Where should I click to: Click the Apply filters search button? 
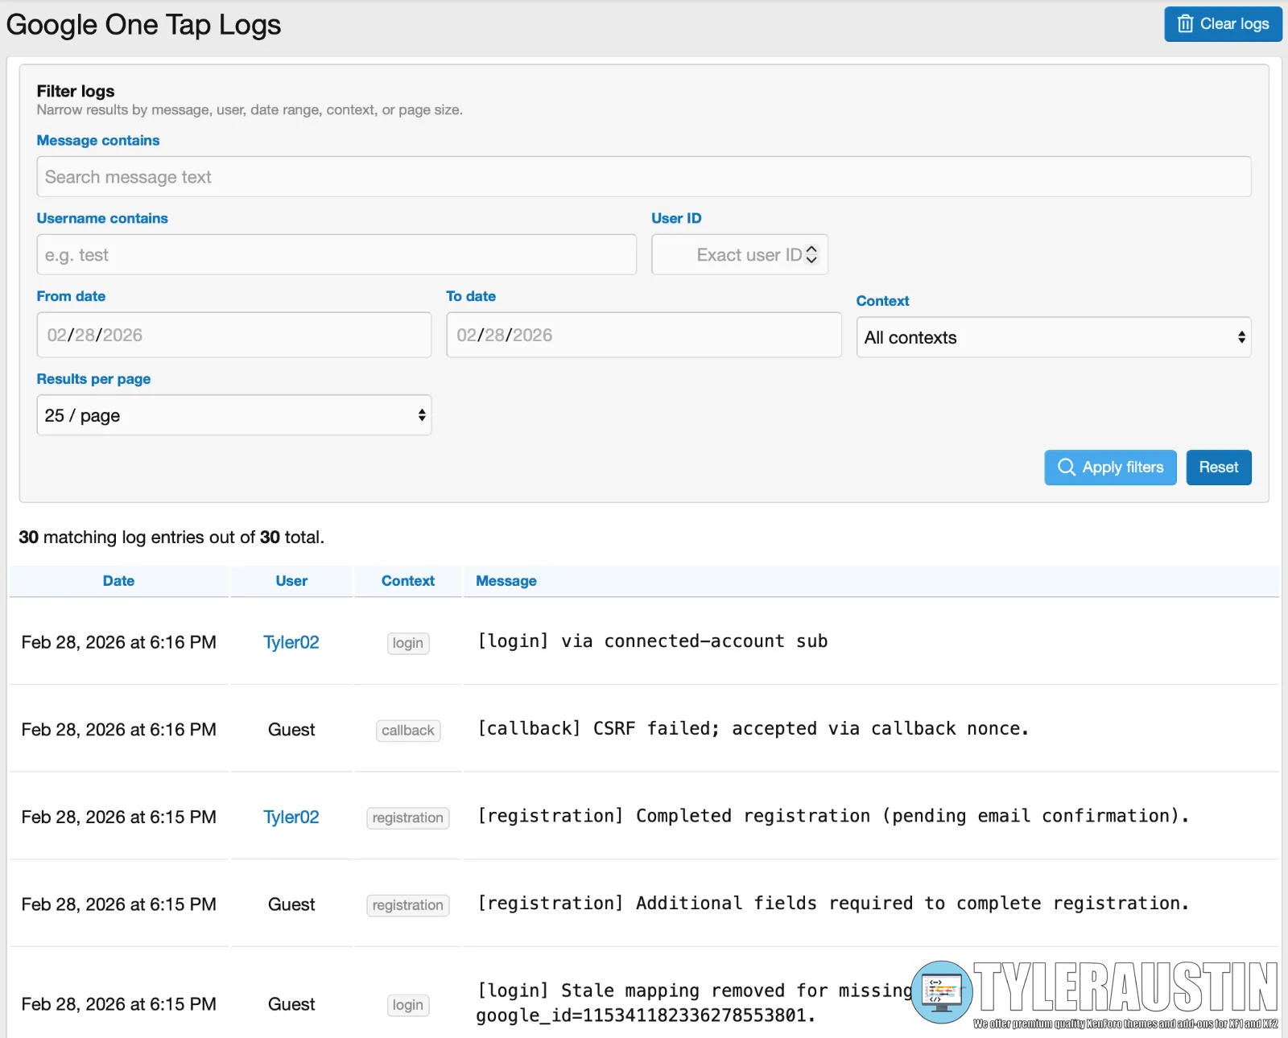pos(1110,468)
